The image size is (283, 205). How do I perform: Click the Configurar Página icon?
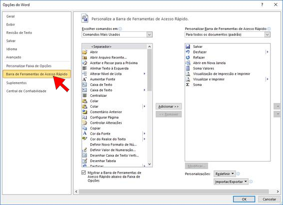(x=84, y=117)
